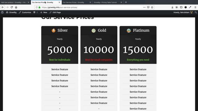Image resolution: width=198 pixels, height=111 pixels.
Task: Click Yearly label under Gold
Action: tap(99, 39)
